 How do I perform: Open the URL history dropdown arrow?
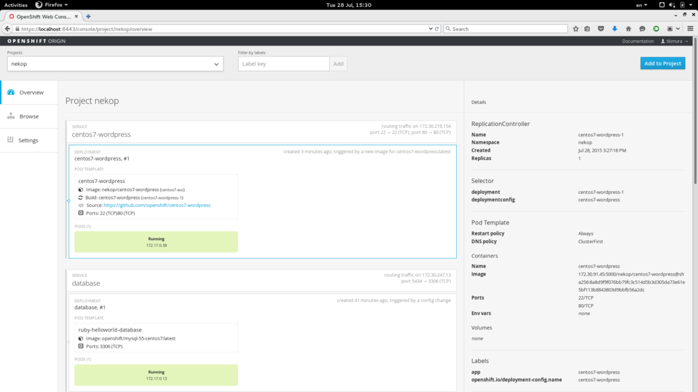click(431, 29)
